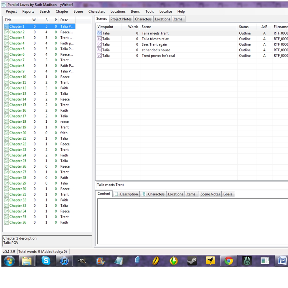Select the Description tab in scene panel

point(129,194)
